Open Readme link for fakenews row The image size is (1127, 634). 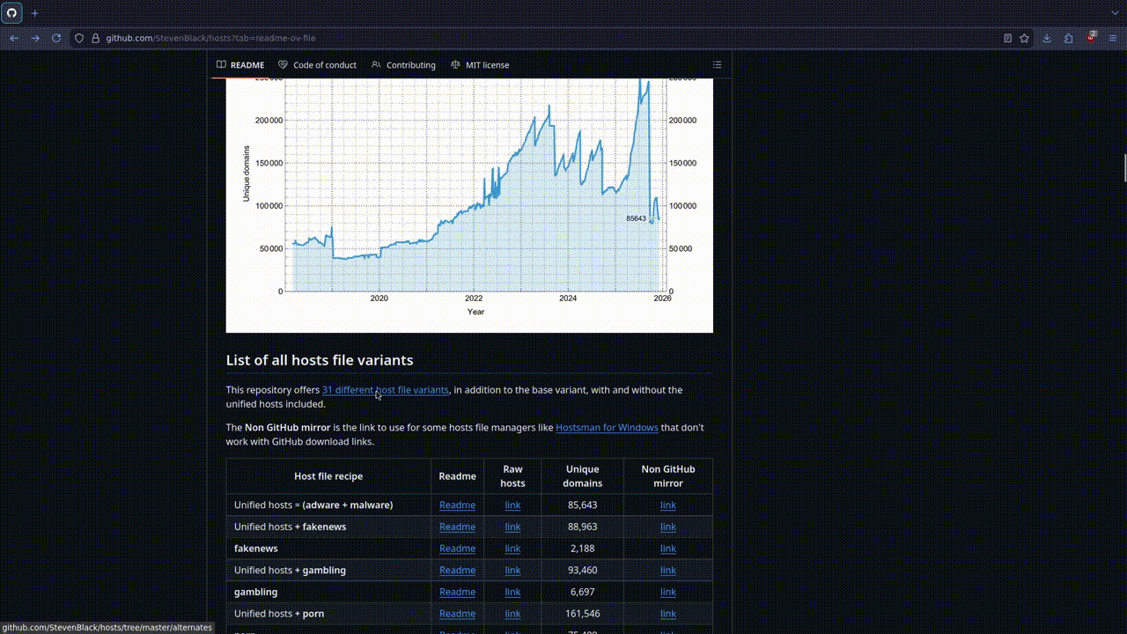pyautogui.click(x=457, y=549)
